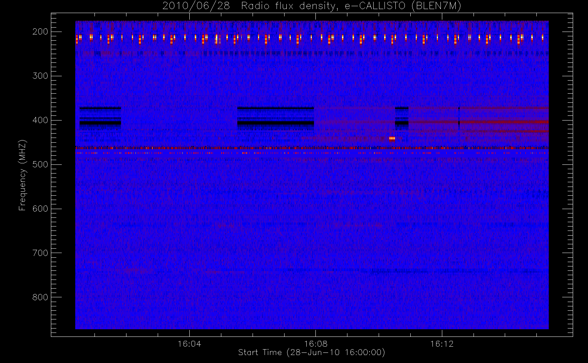Click the 'Start Time (28-Jun-10 16:00:00)' label
The height and width of the screenshot is (363, 588).
pos(311,352)
